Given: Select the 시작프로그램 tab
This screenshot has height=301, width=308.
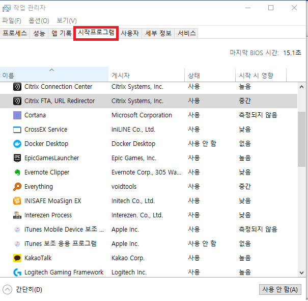Looking at the screenshot, I should click(x=96, y=32).
